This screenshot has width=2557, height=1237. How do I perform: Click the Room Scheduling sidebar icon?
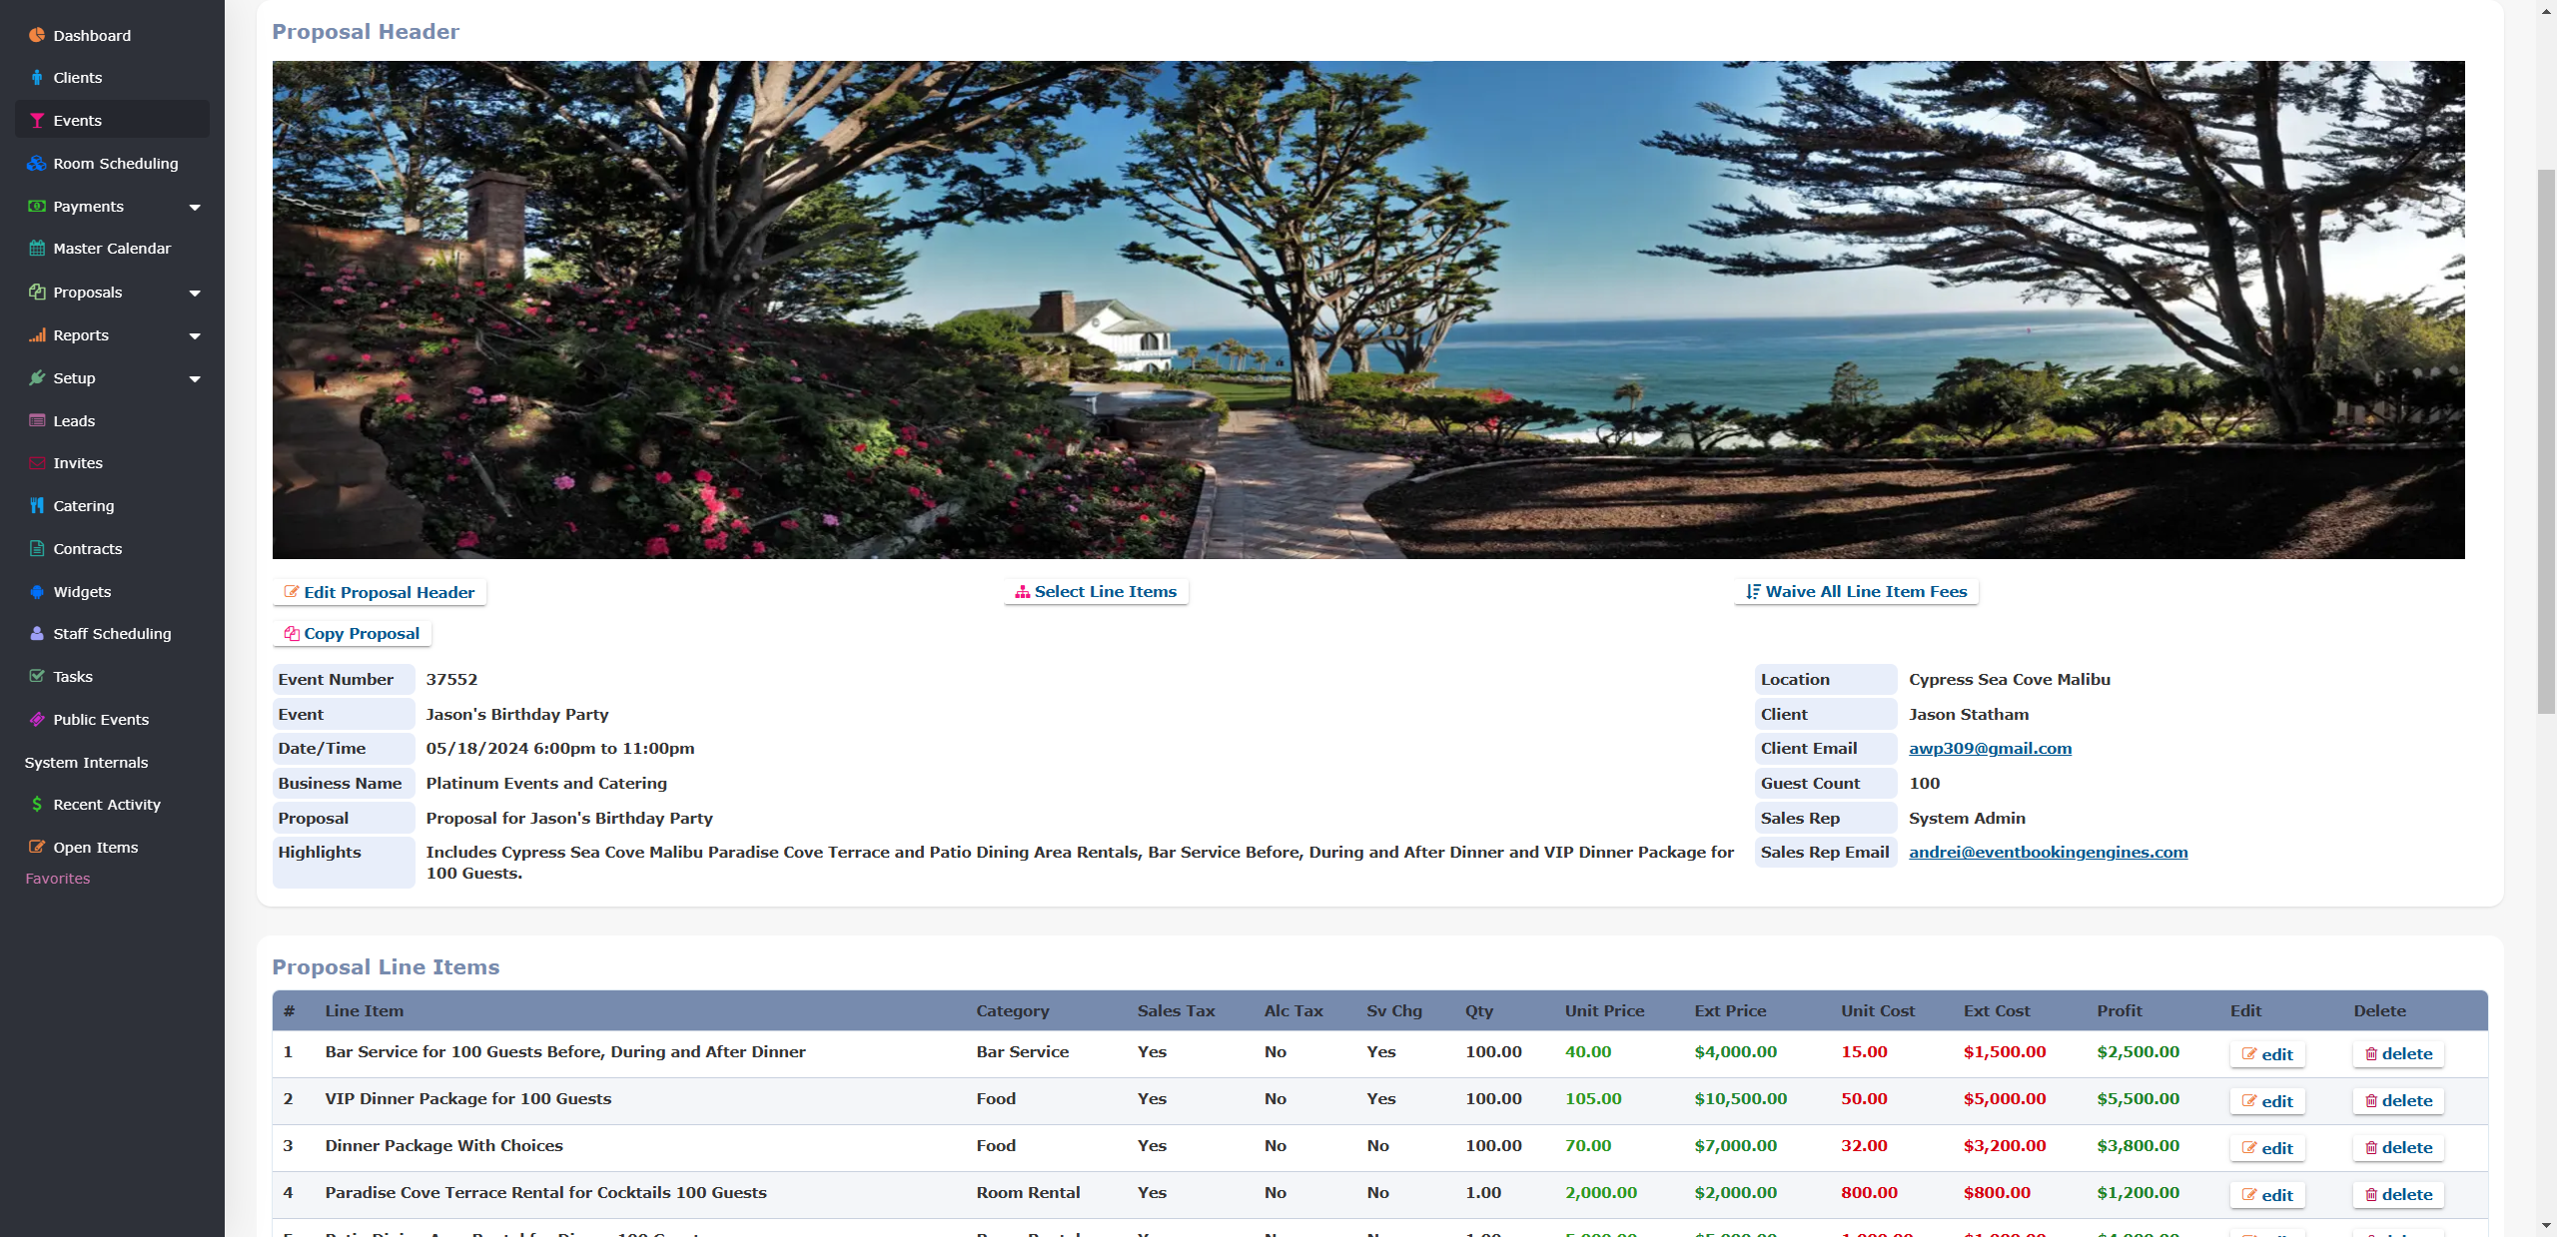pyautogui.click(x=37, y=163)
